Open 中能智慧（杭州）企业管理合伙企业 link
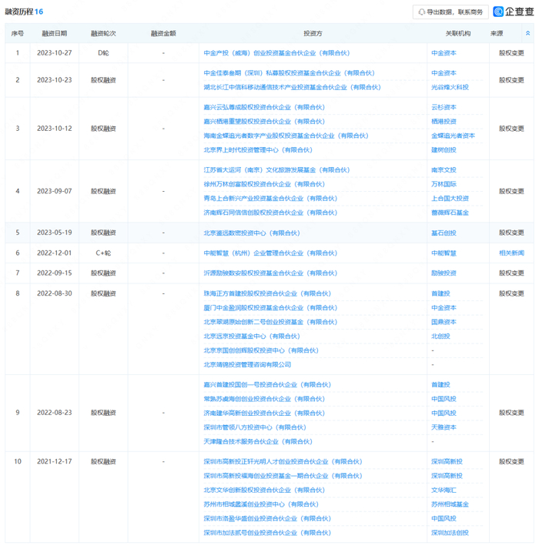This screenshot has height=546, width=539. coord(270,253)
